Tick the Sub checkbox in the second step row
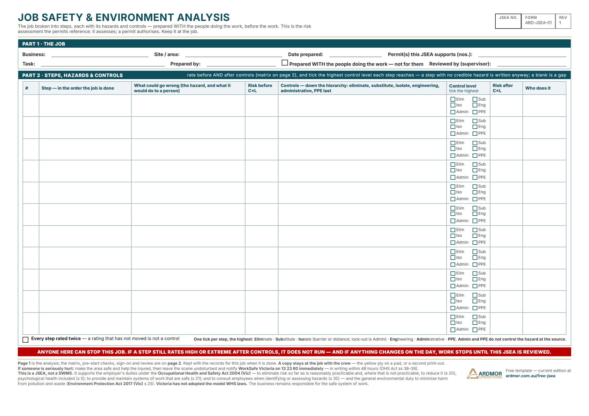Screen dimensions: 589x416 tap(475, 121)
